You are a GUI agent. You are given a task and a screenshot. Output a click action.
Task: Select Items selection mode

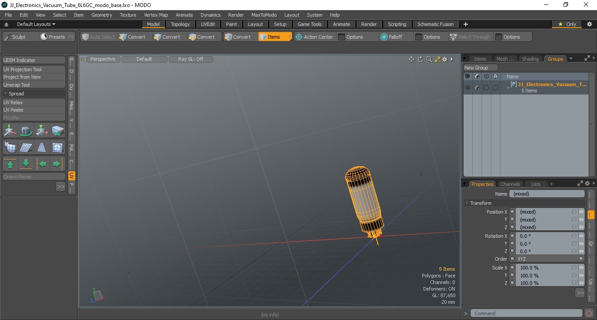275,37
